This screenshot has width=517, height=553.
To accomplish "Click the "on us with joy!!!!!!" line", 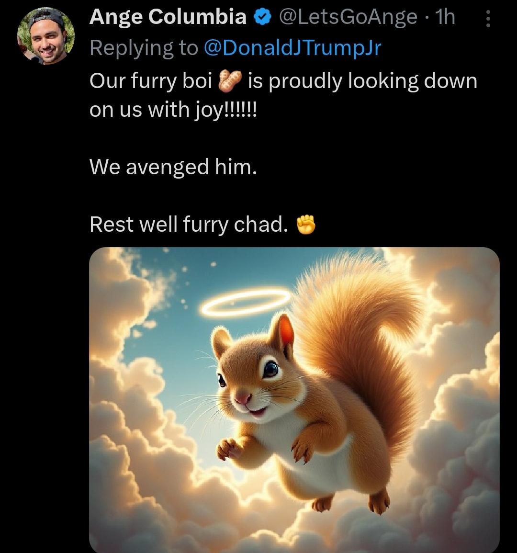I will click(x=173, y=110).
